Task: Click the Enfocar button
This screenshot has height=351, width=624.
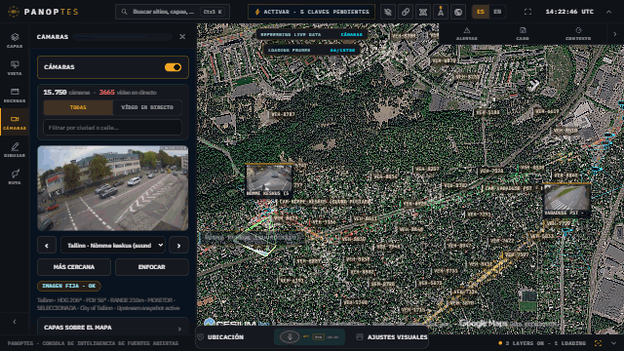Action: (152, 267)
